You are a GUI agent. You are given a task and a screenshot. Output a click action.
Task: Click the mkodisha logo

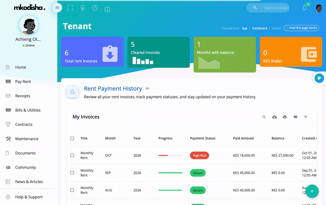(29, 8)
